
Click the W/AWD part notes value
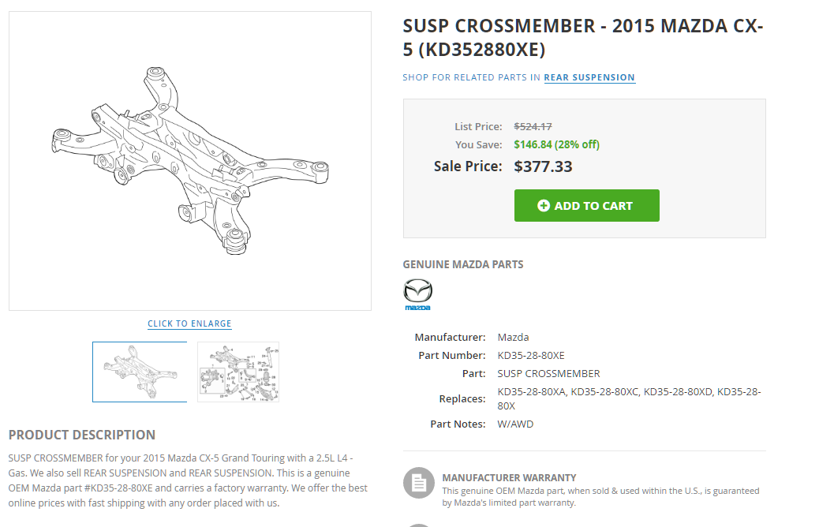click(515, 424)
